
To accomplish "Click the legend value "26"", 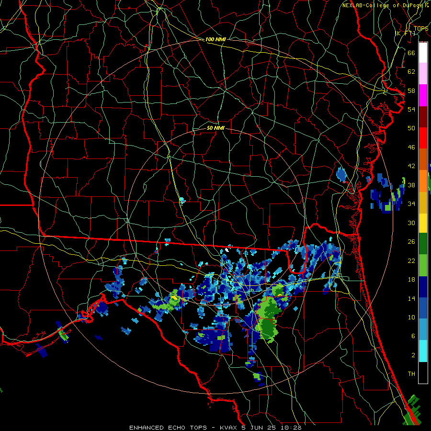I will (411, 242).
